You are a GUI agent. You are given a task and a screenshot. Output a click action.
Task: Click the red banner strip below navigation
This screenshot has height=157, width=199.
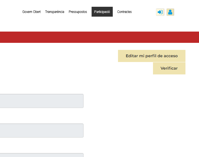(99, 37)
